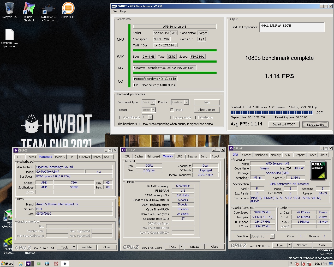Click the BIOS version F10c field
334x267 pixels.
pos(74,209)
